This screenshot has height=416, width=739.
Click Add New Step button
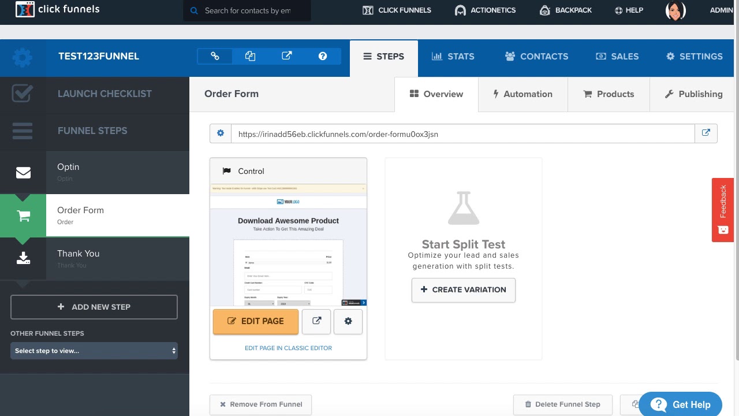point(94,307)
